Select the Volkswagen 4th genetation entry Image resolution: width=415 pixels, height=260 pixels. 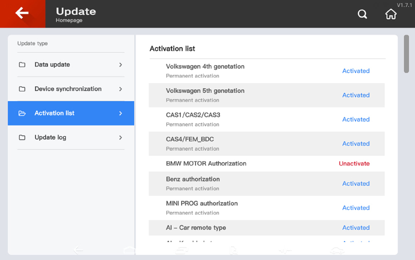tap(266, 71)
